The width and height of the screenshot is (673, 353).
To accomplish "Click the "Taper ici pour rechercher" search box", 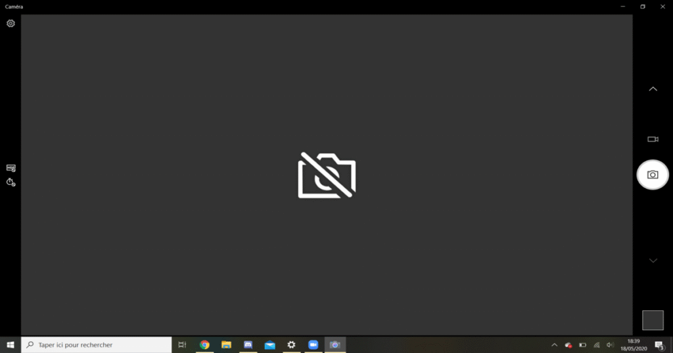I will point(97,344).
